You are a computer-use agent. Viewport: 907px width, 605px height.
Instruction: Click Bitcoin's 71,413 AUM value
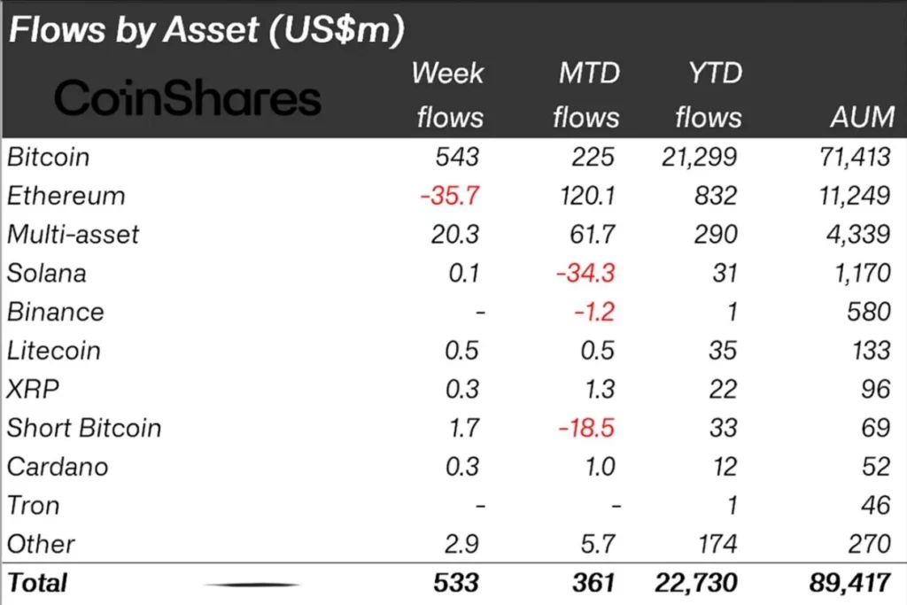coord(855,158)
